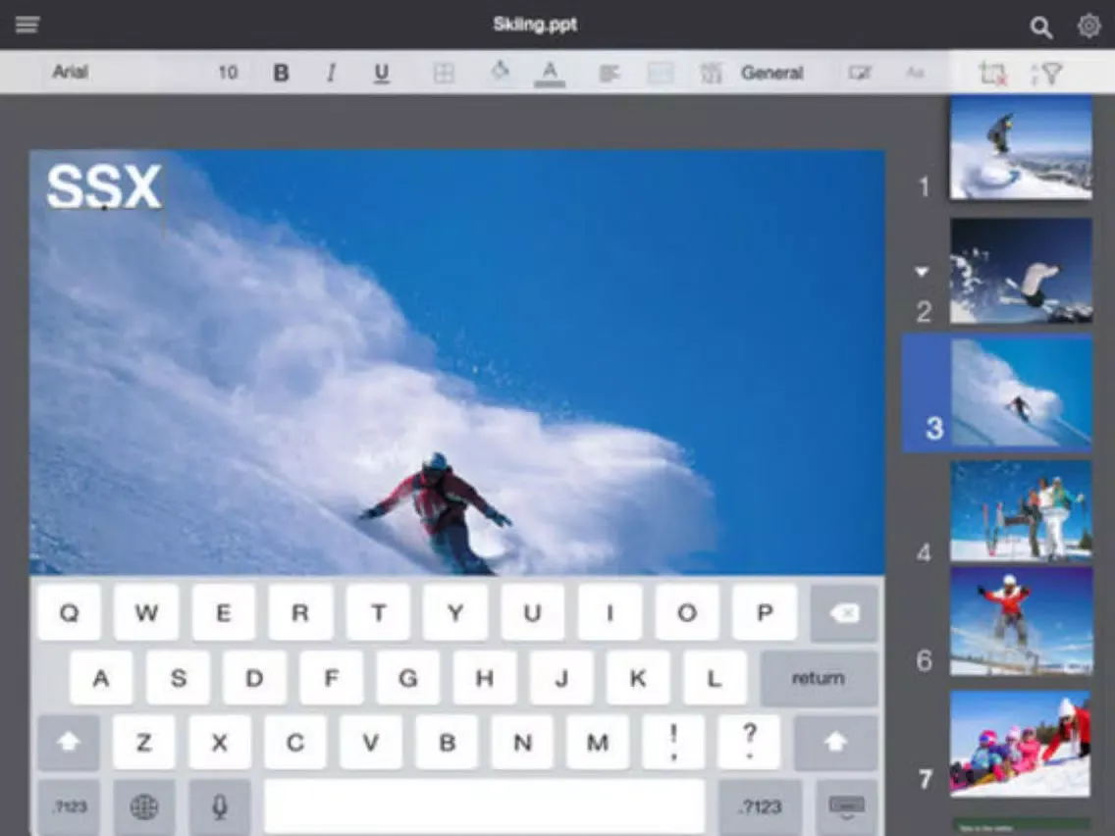Select slide 1 thumbnail
The width and height of the screenshot is (1115, 836).
pos(1021,148)
